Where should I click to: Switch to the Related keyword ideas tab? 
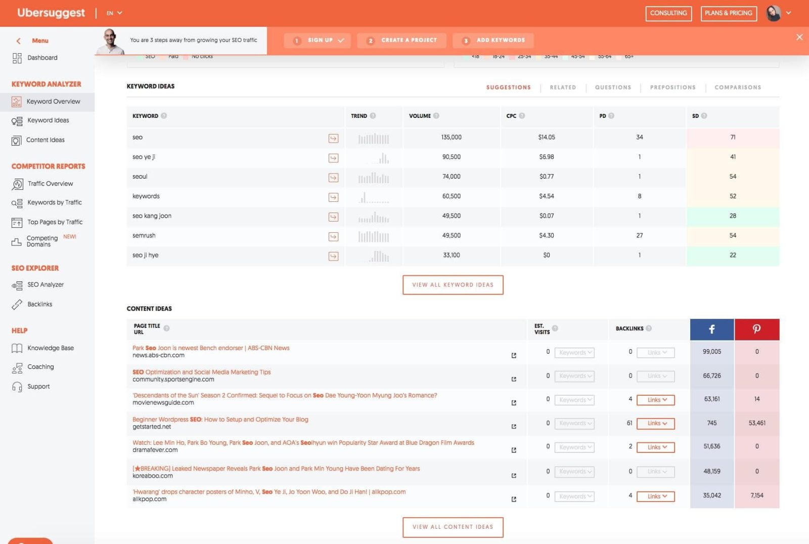tap(563, 88)
